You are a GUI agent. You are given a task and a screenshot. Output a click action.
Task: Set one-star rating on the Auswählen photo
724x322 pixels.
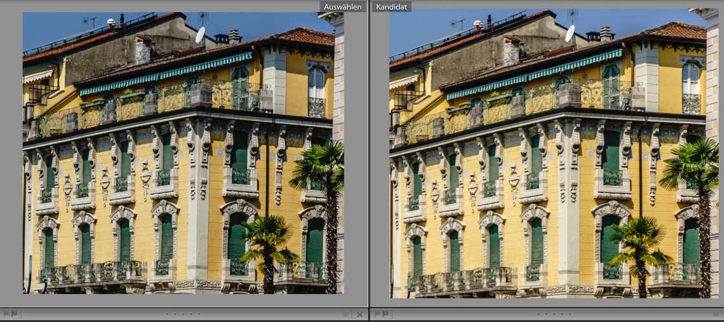[x=166, y=314]
